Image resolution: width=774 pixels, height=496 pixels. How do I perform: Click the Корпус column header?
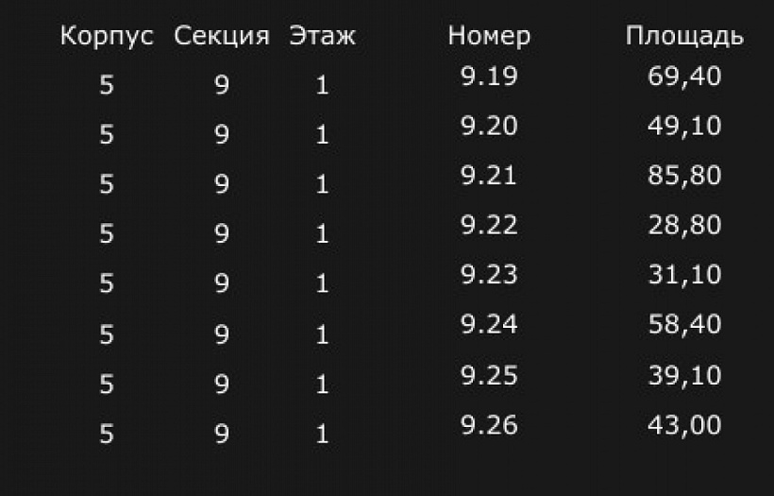(x=107, y=37)
